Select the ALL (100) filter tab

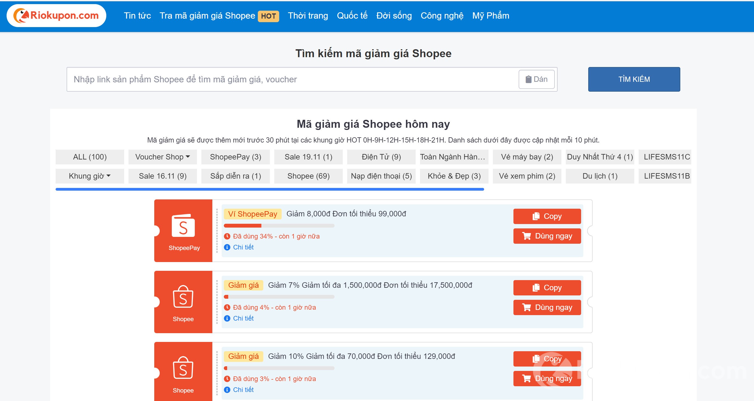click(x=90, y=157)
